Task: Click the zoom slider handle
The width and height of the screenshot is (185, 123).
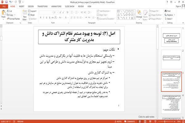Action: (165, 121)
